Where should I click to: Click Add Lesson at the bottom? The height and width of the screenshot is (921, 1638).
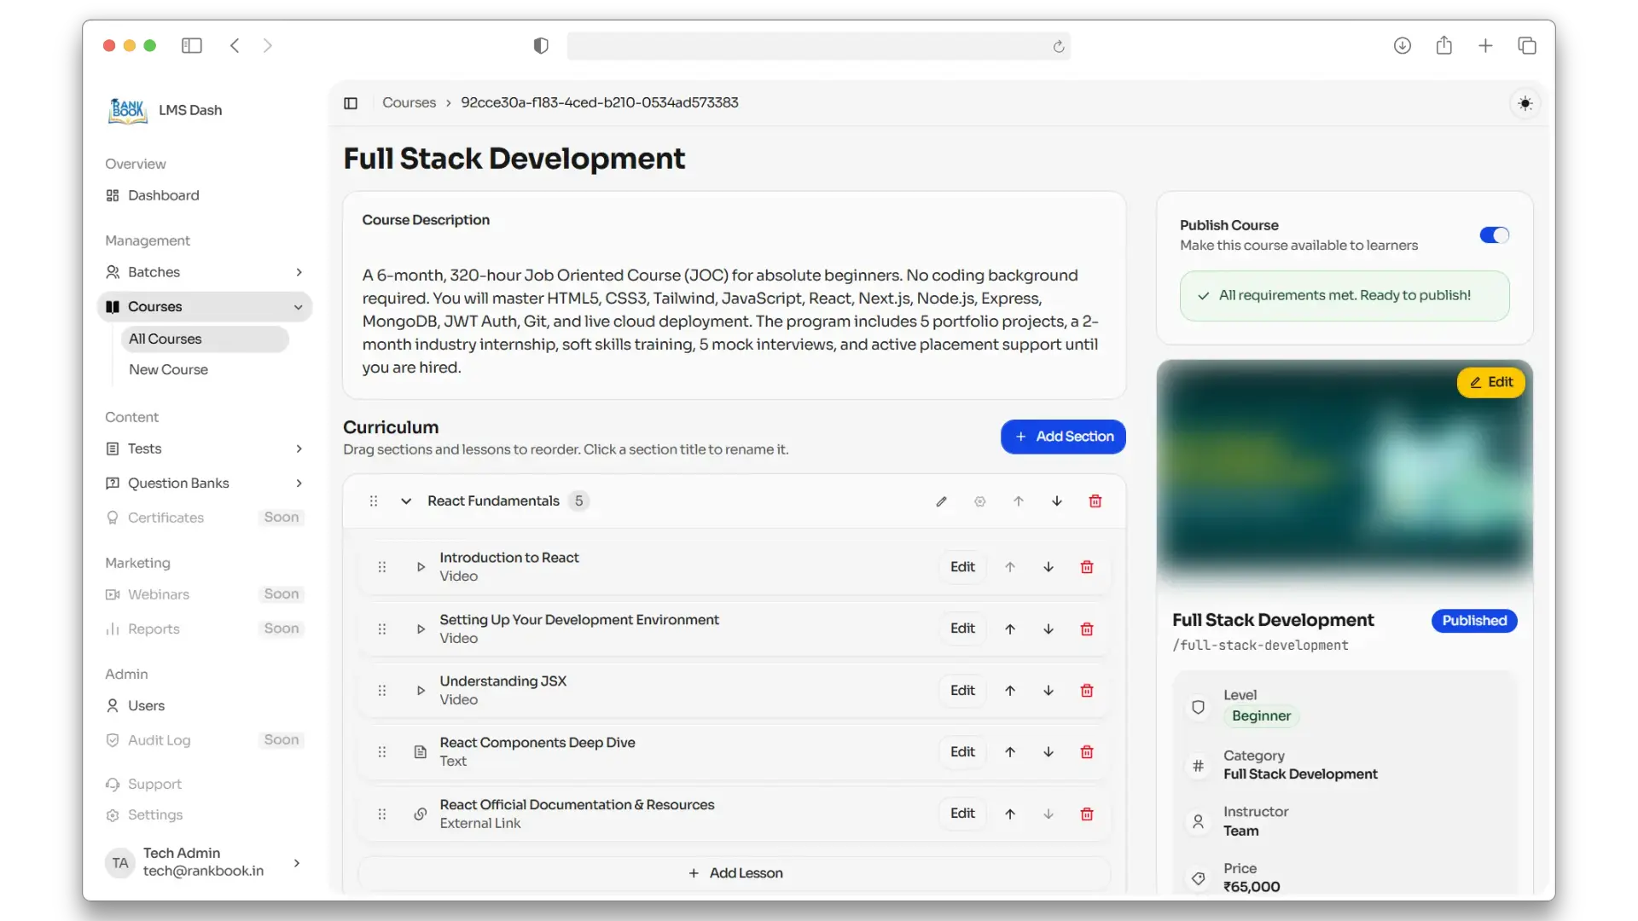(735, 873)
